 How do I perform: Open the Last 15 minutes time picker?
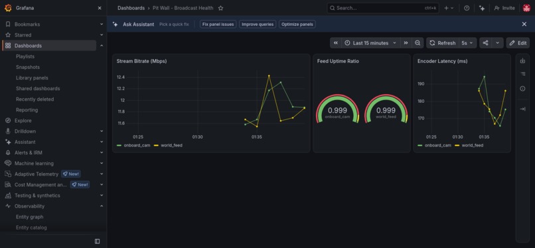[371, 43]
